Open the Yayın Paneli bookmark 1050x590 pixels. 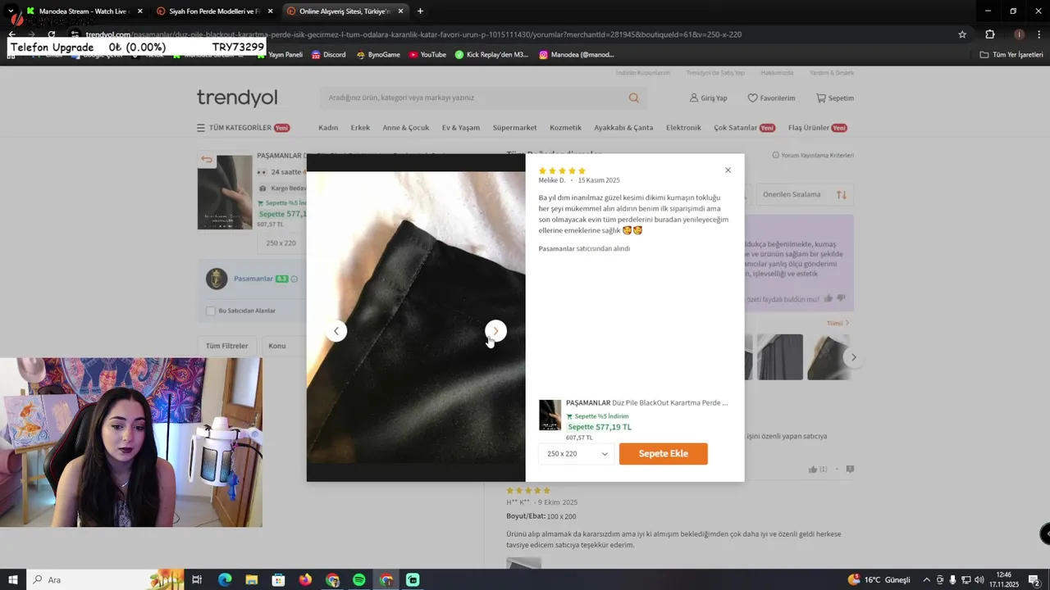point(280,55)
